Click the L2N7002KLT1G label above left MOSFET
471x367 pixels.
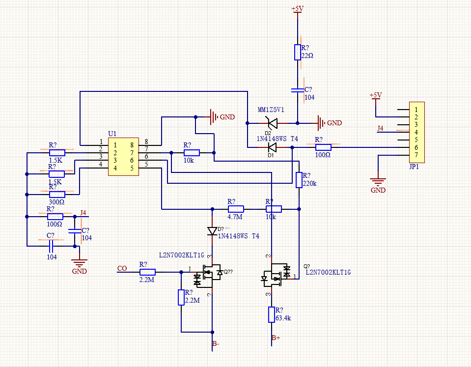(181, 255)
